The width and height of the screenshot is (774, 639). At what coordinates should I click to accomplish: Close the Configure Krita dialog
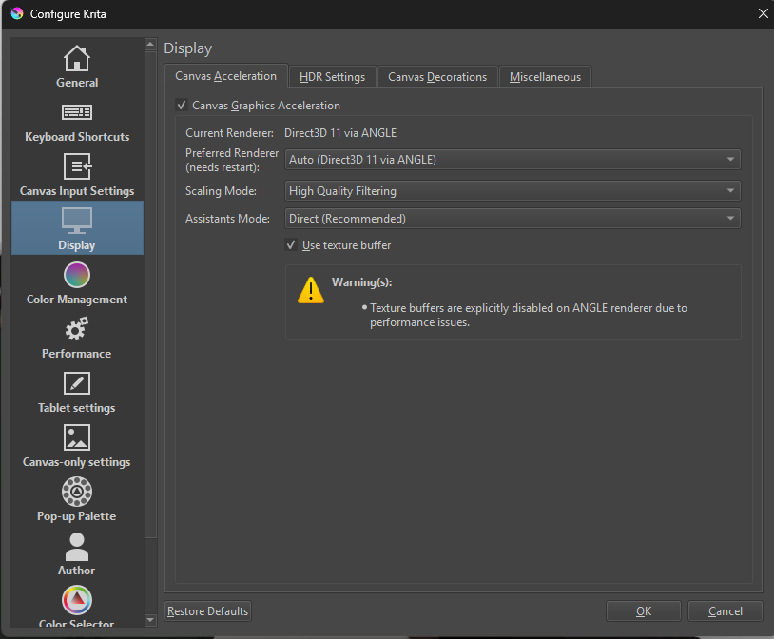764,13
